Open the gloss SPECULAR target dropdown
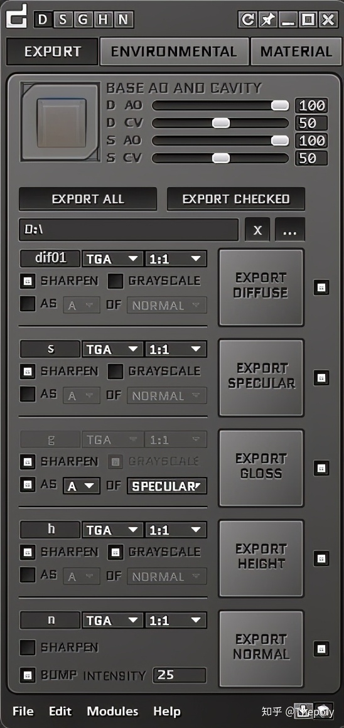The width and height of the screenshot is (344, 728). pos(166,486)
